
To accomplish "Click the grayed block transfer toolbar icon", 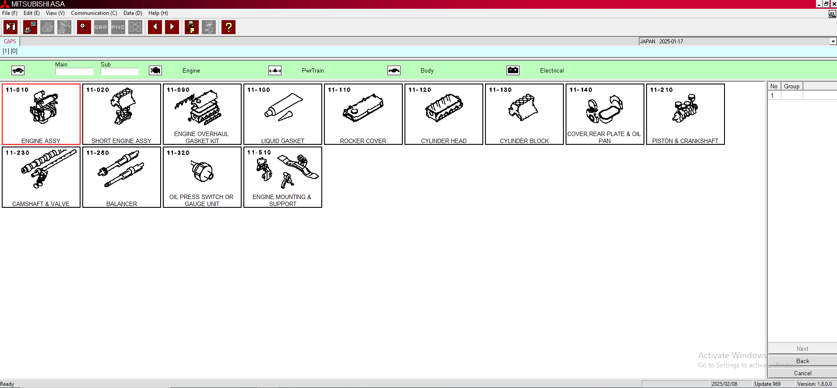I will point(135,27).
